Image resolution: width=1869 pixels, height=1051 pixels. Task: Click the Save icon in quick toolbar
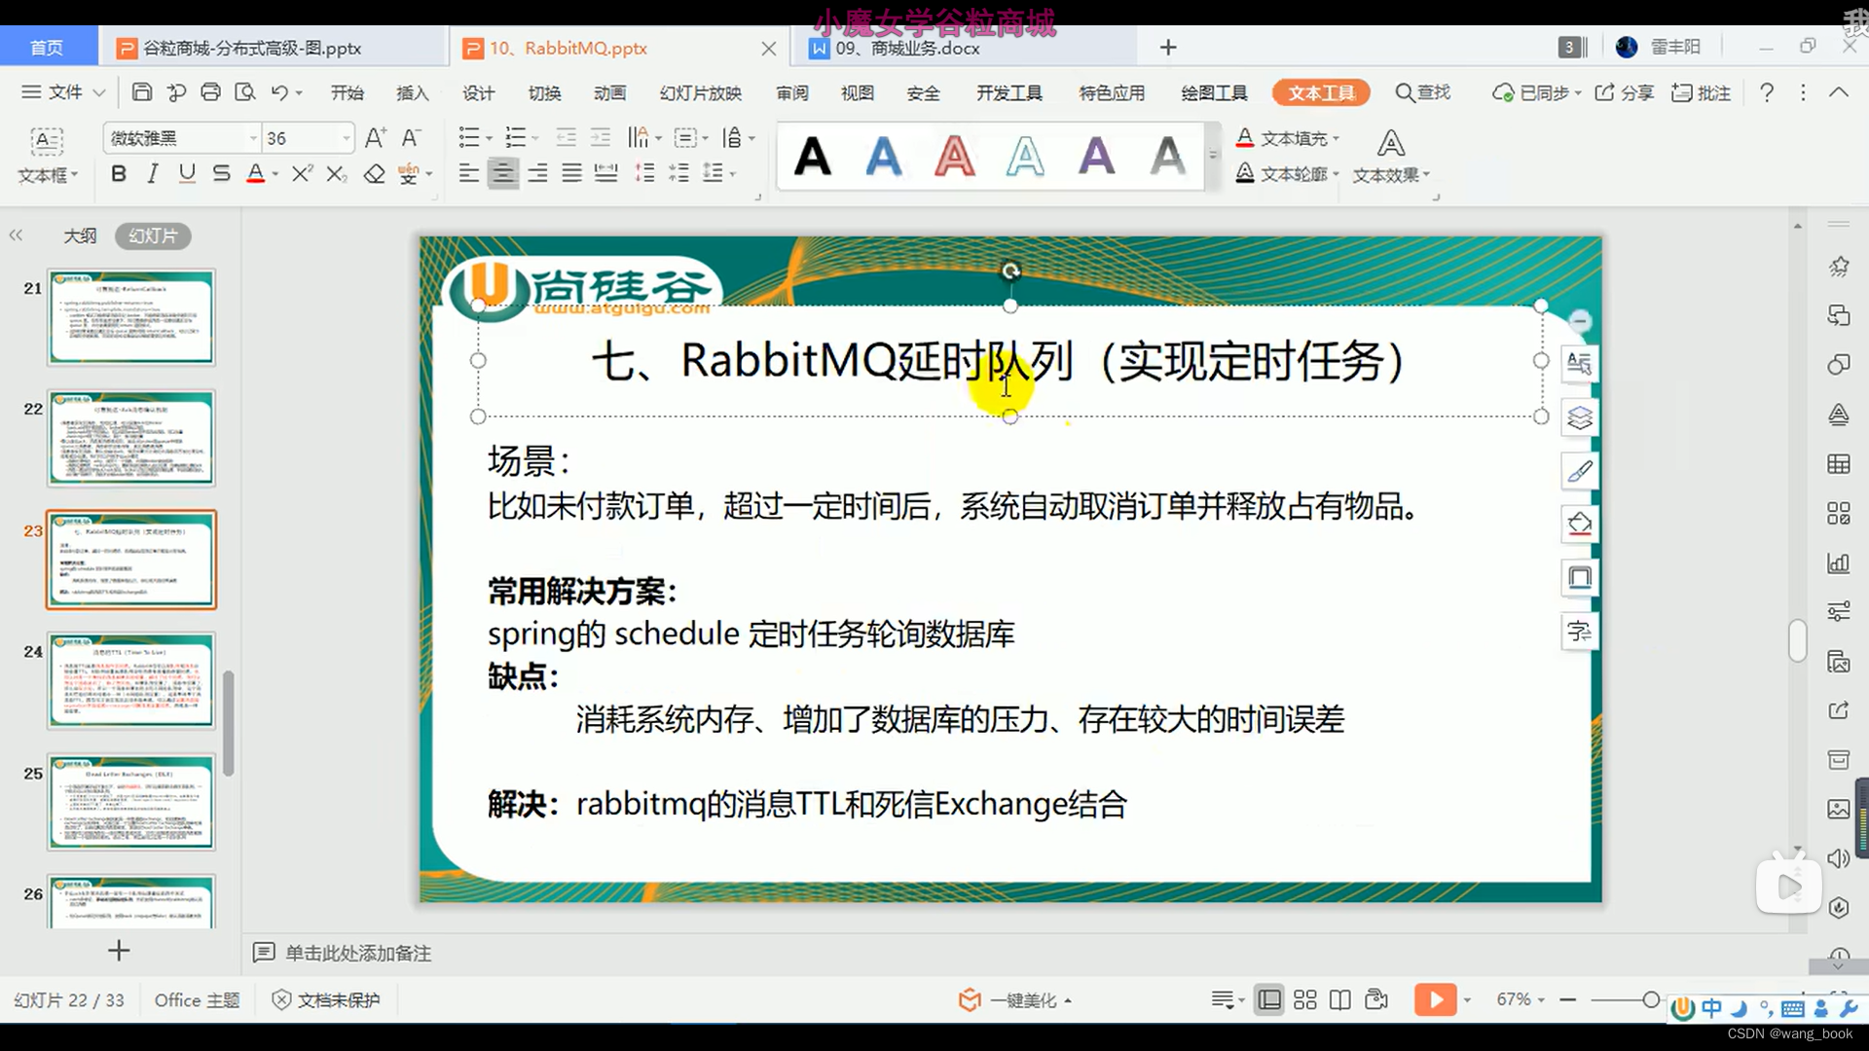tap(142, 92)
